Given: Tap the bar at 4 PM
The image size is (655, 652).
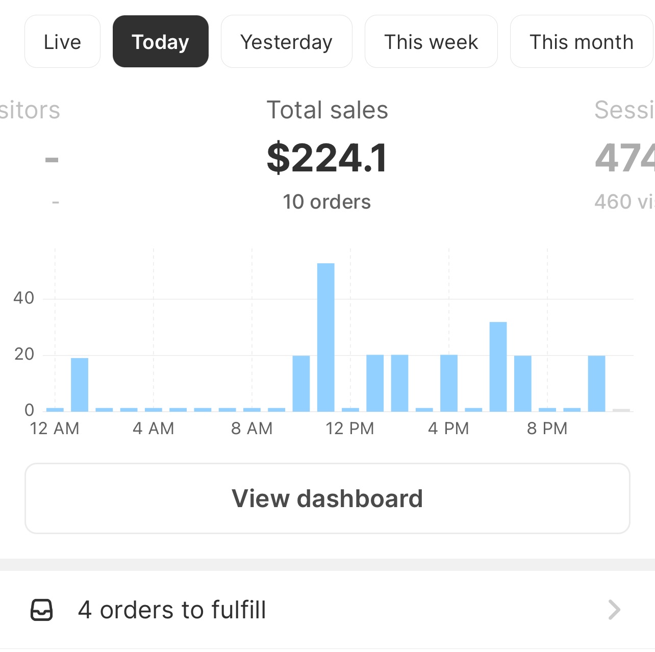Looking at the screenshot, I should tap(449, 383).
